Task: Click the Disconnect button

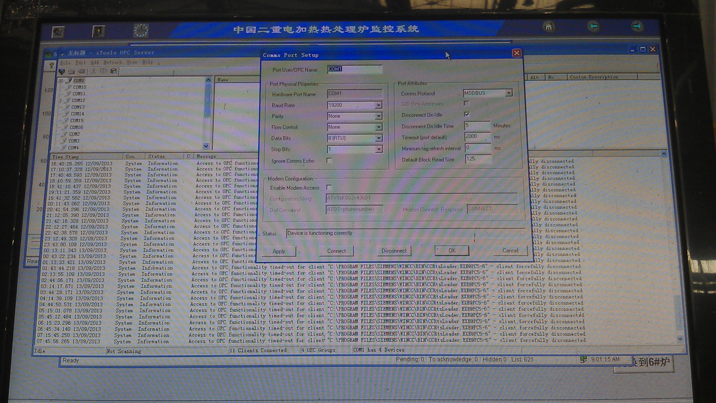Action: pos(394,251)
